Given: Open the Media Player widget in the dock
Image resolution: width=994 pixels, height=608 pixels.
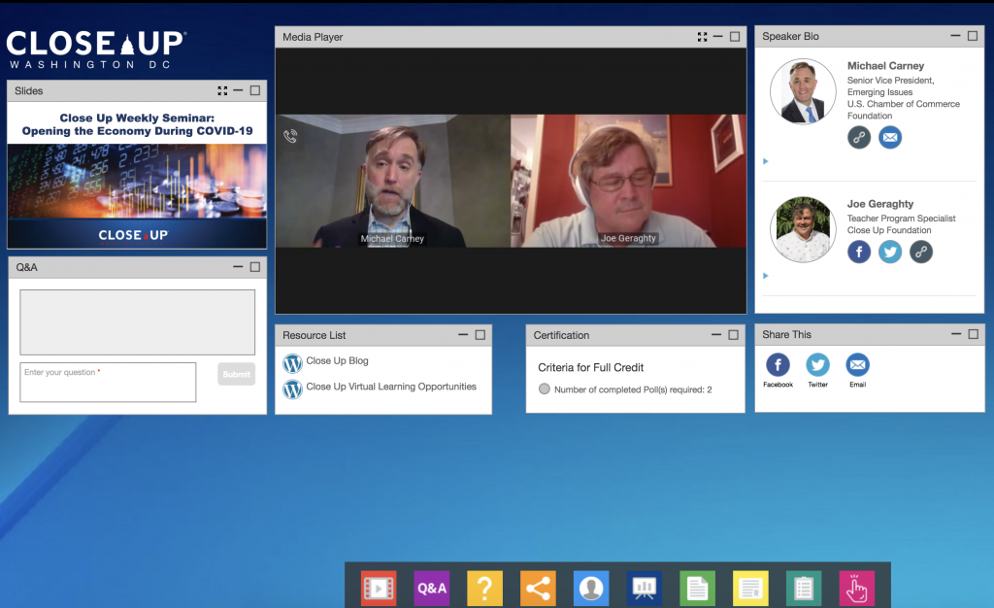Looking at the screenshot, I should pos(379,588).
